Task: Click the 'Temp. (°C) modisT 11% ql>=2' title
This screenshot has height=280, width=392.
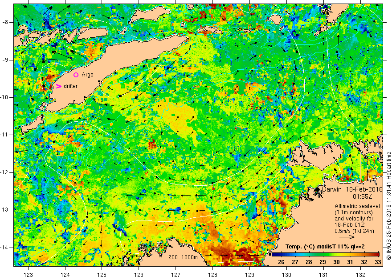Action: click(325, 247)
